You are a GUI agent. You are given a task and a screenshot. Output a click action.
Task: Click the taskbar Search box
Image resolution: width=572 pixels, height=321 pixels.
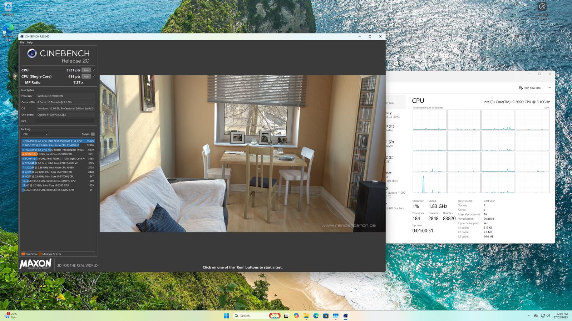click(x=257, y=316)
